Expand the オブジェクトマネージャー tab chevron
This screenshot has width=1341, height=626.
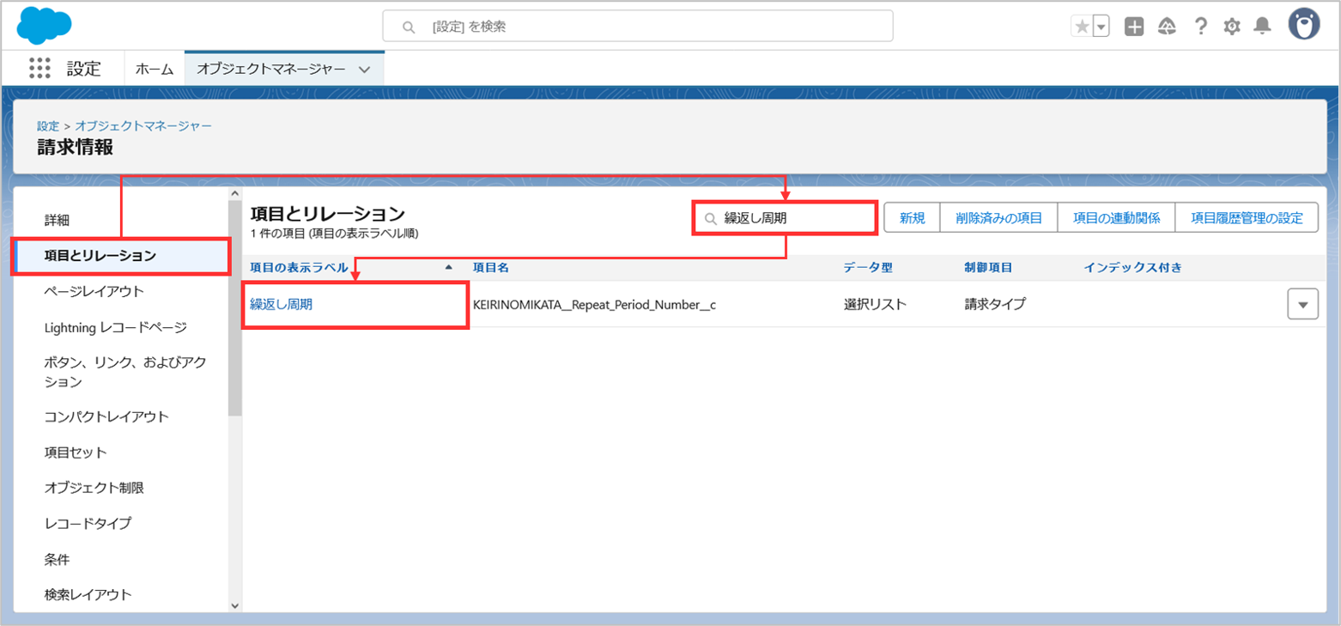click(x=364, y=70)
